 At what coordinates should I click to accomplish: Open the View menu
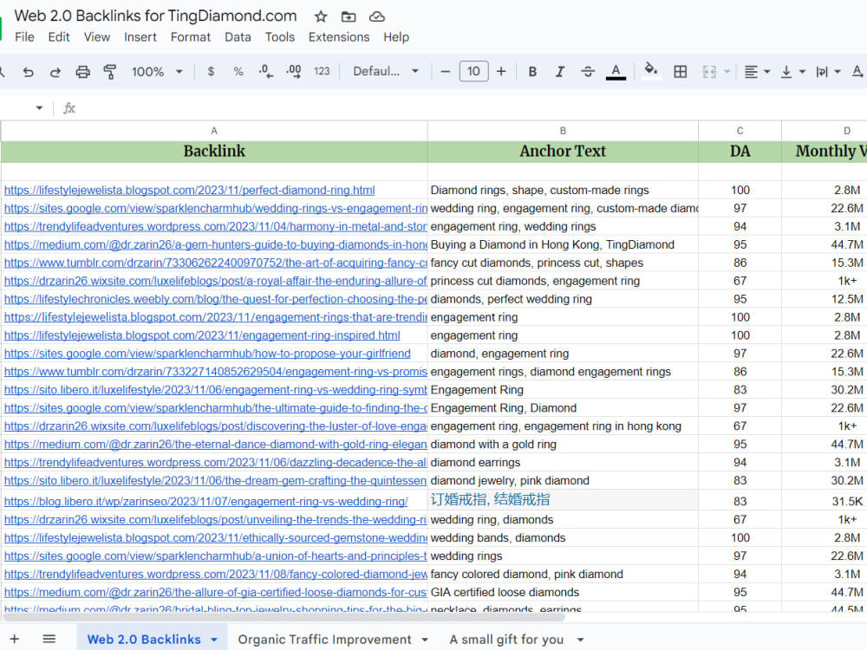(x=97, y=37)
